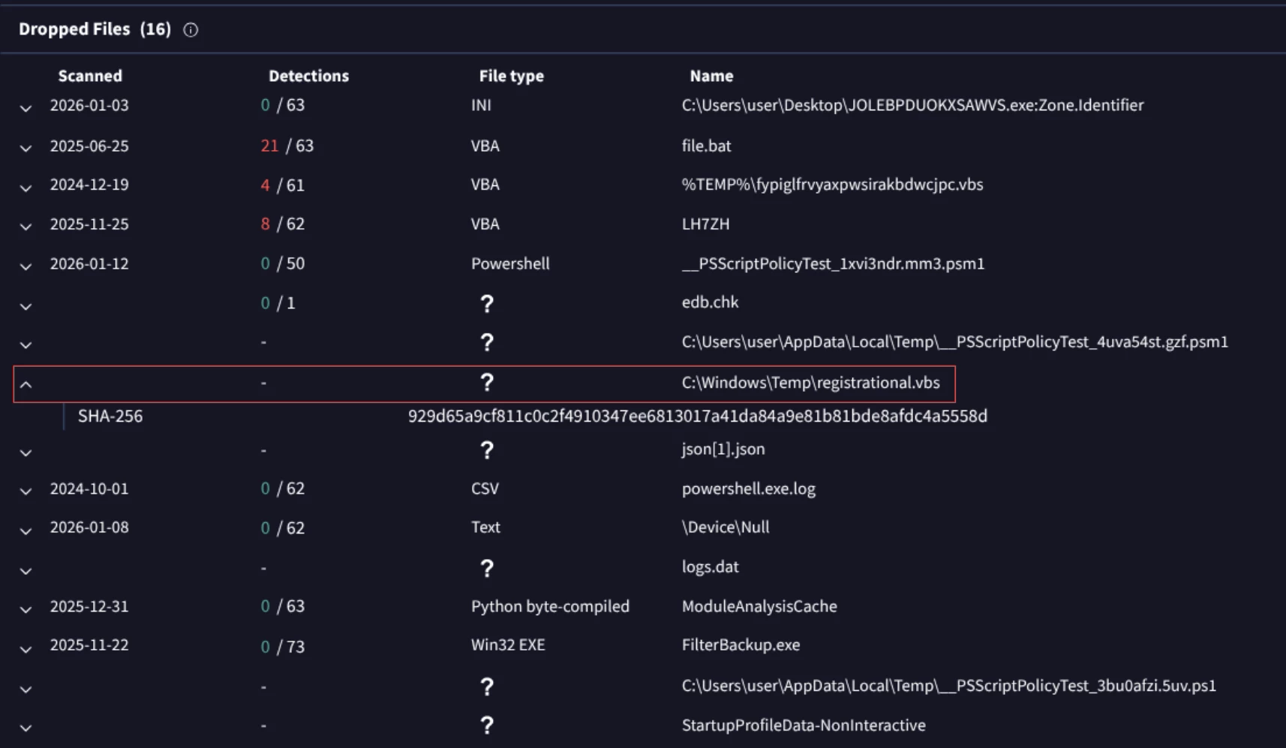
Task: Click the Dropped Files (16) heading
Action: point(95,29)
